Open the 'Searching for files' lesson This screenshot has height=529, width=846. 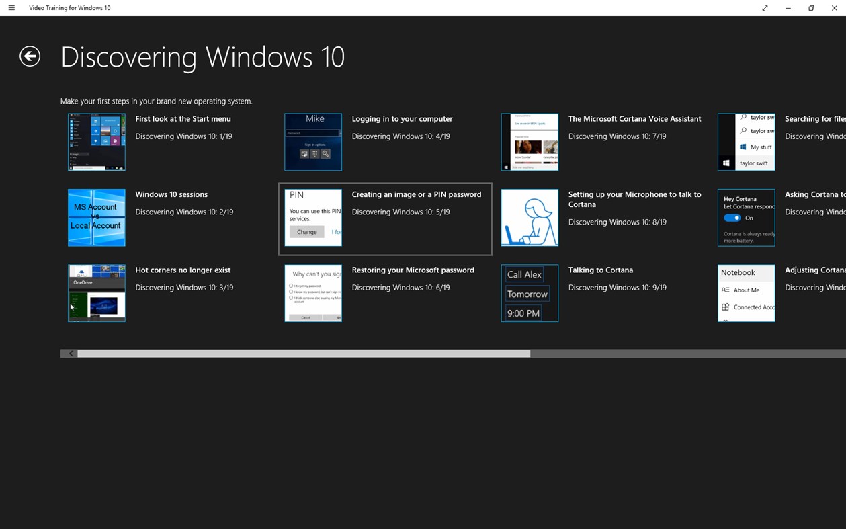tap(746, 141)
